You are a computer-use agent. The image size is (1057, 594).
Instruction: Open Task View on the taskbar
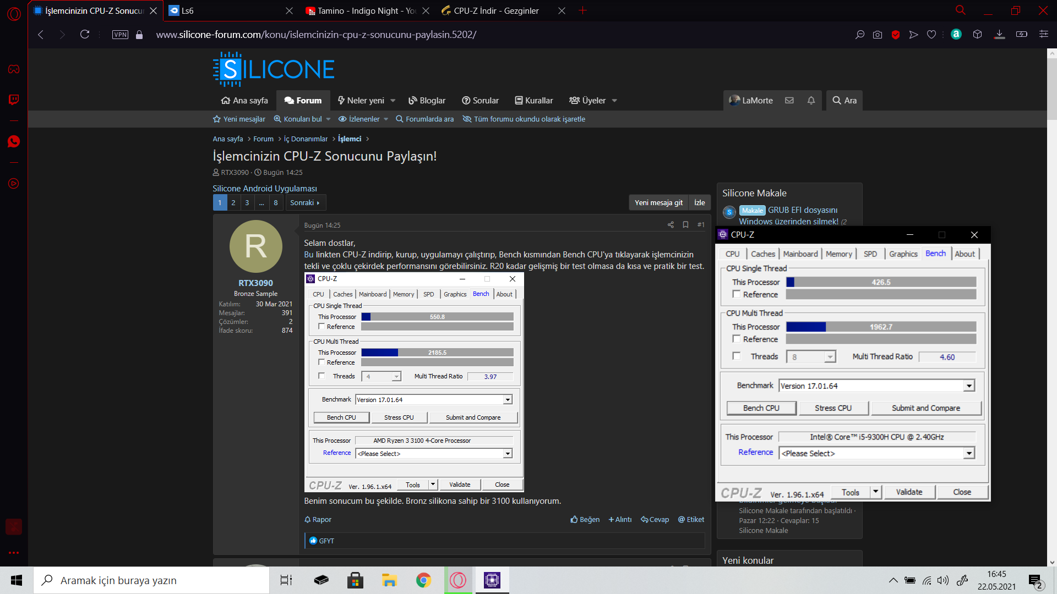pos(286,580)
